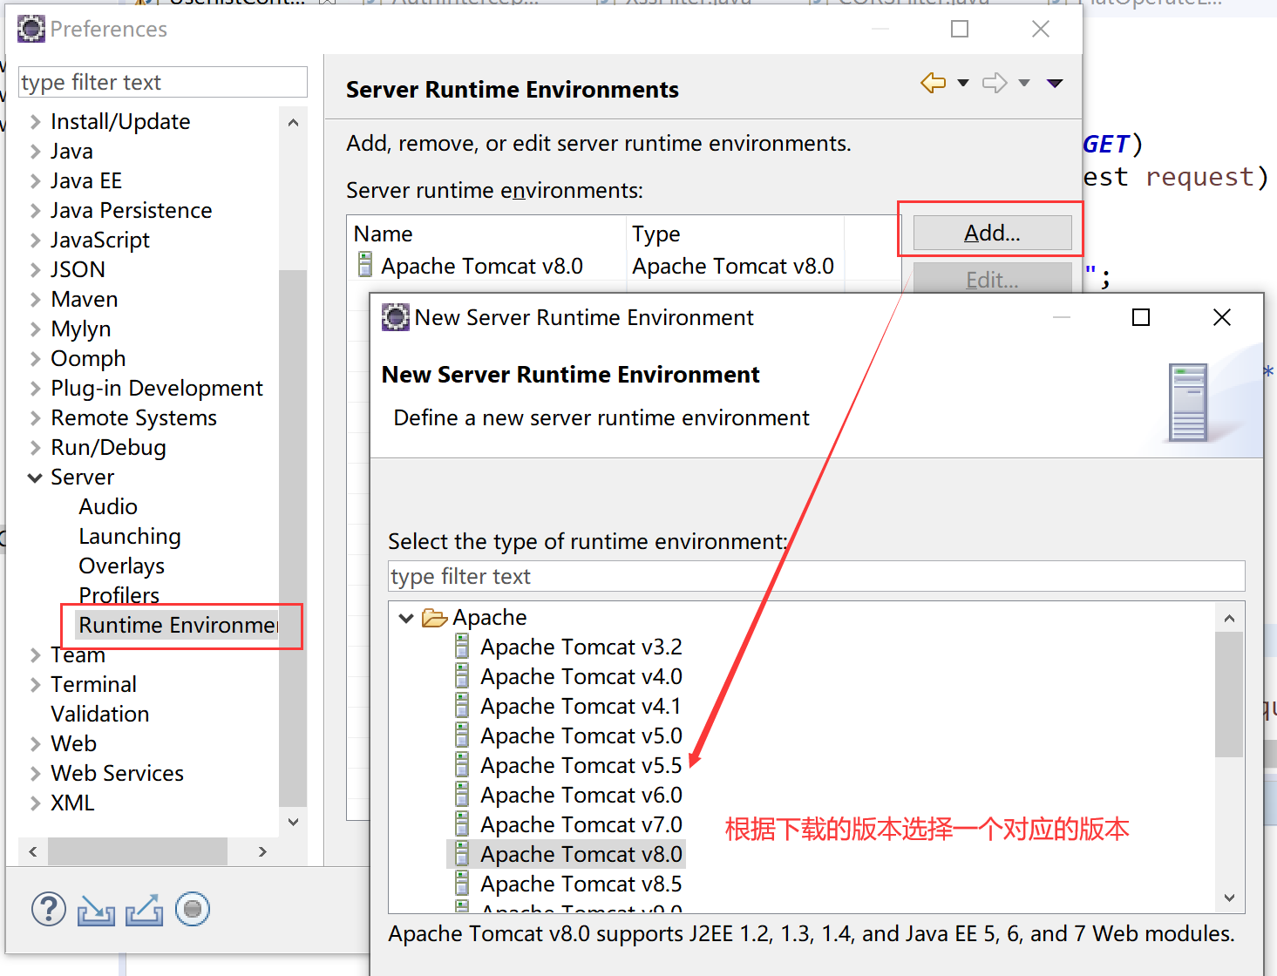The image size is (1277, 976).
Task: Select the Remote Systems preference item
Action: click(x=133, y=417)
